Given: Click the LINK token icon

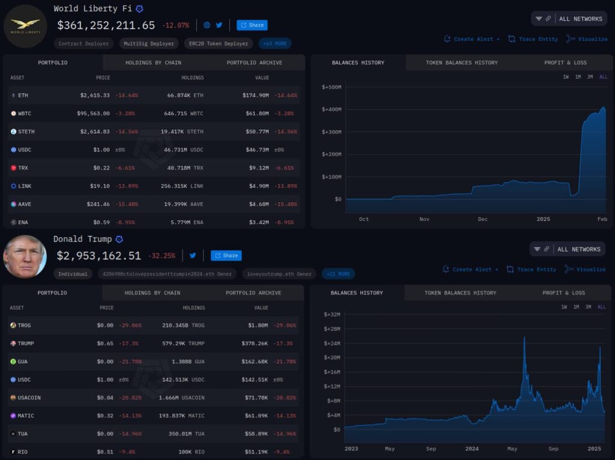Looking at the screenshot, I should 13,186.
